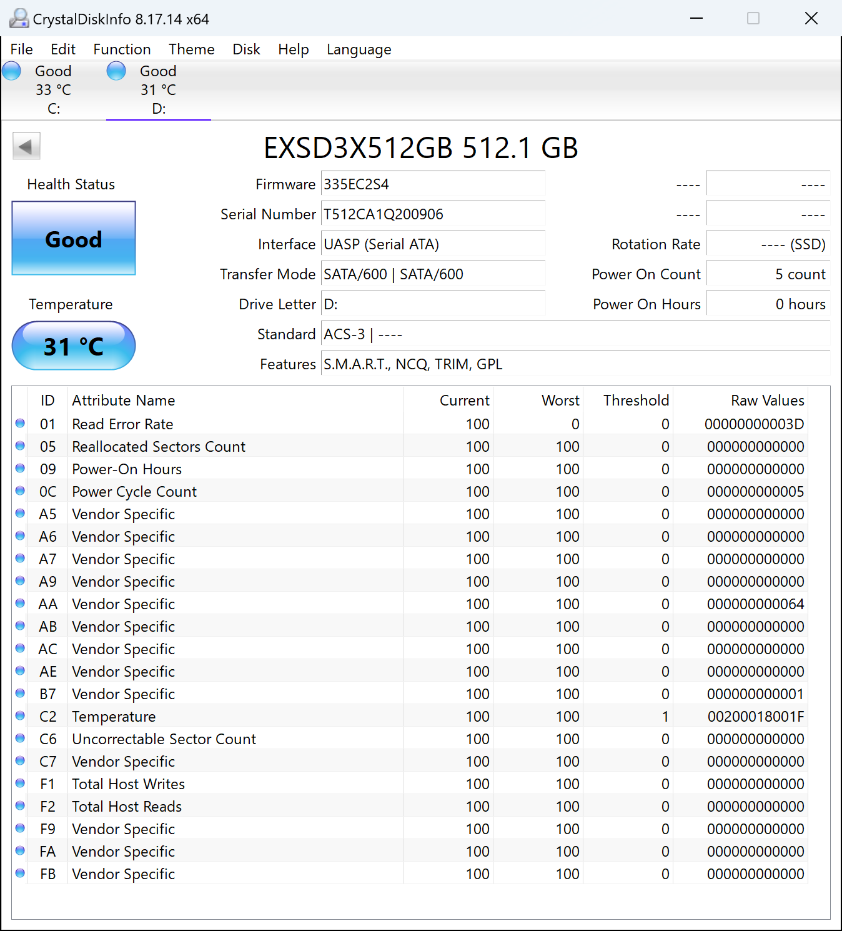Click the blue status orb for drive C:
This screenshot has height=931, width=842.
[12, 71]
